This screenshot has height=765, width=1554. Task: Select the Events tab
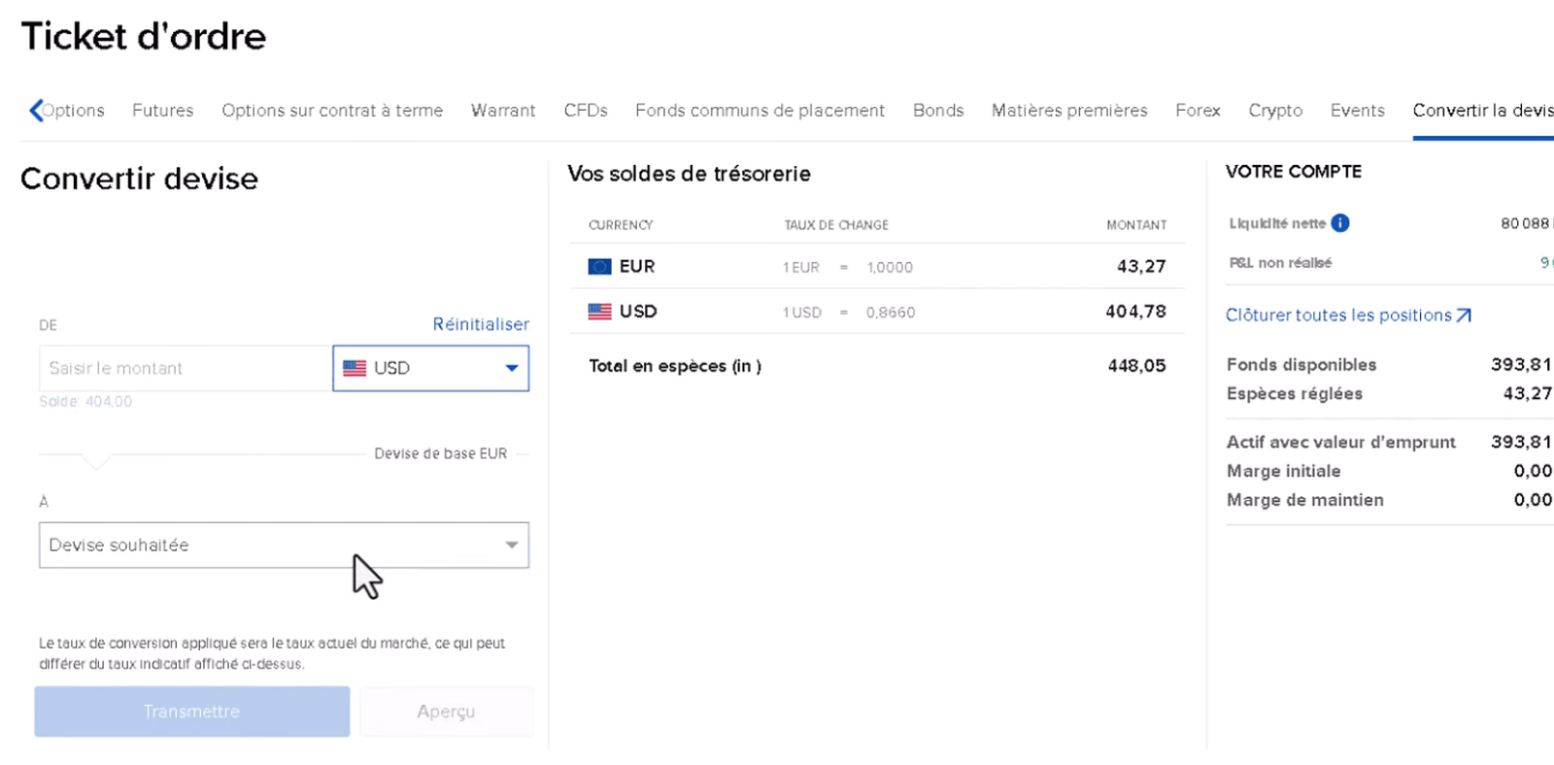(x=1357, y=111)
